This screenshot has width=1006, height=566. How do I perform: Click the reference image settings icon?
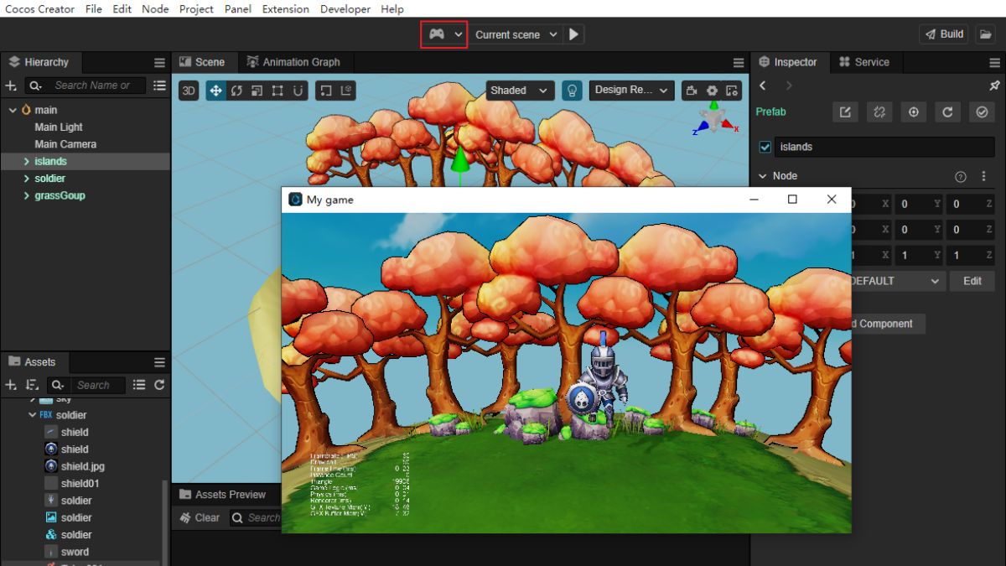coord(732,91)
